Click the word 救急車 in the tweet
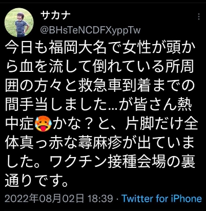 100,85
